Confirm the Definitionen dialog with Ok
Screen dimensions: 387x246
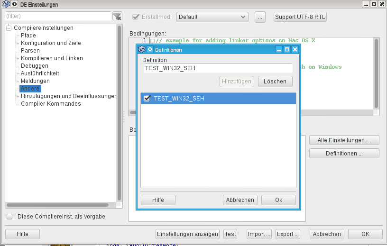(x=278, y=200)
